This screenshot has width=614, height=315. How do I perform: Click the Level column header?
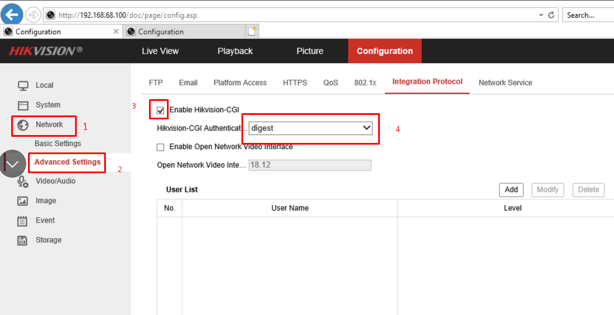point(513,208)
